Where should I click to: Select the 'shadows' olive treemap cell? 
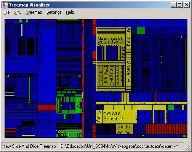pos(125,129)
